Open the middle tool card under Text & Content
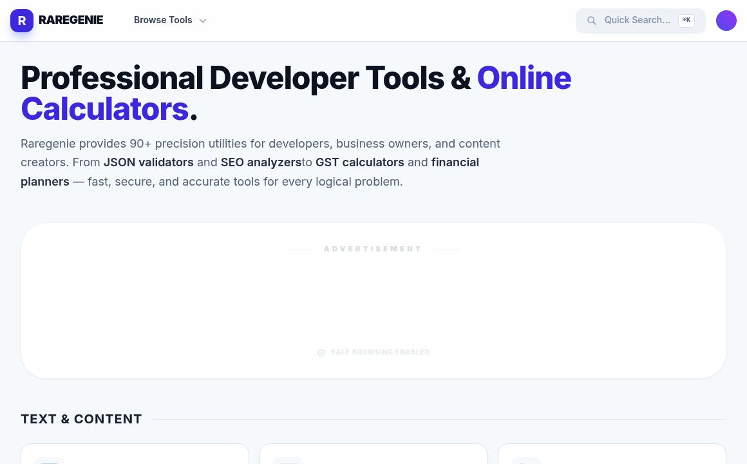The width and height of the screenshot is (747, 464). pyautogui.click(x=373, y=454)
